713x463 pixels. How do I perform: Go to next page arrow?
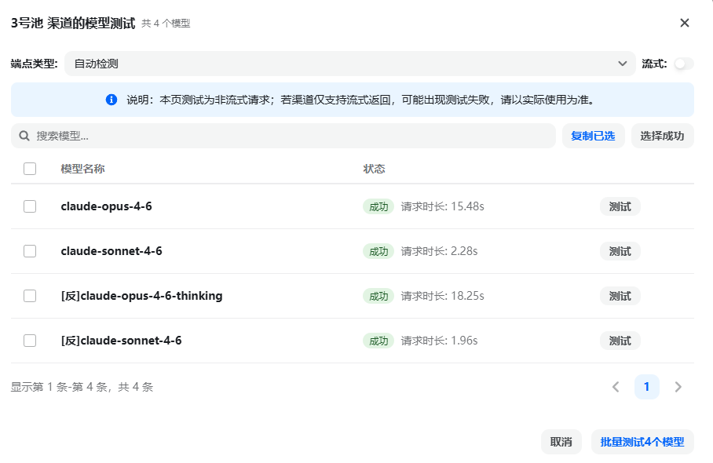[678, 387]
